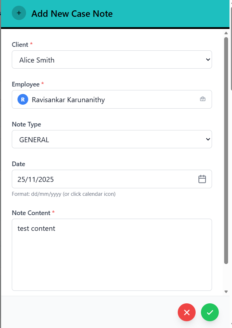Open the calendar picker icon
The width and height of the screenshot is (232, 328).
click(202, 179)
